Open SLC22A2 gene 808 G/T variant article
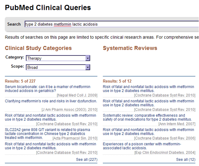The height and width of the screenshot is (166, 199). click(x=47, y=134)
